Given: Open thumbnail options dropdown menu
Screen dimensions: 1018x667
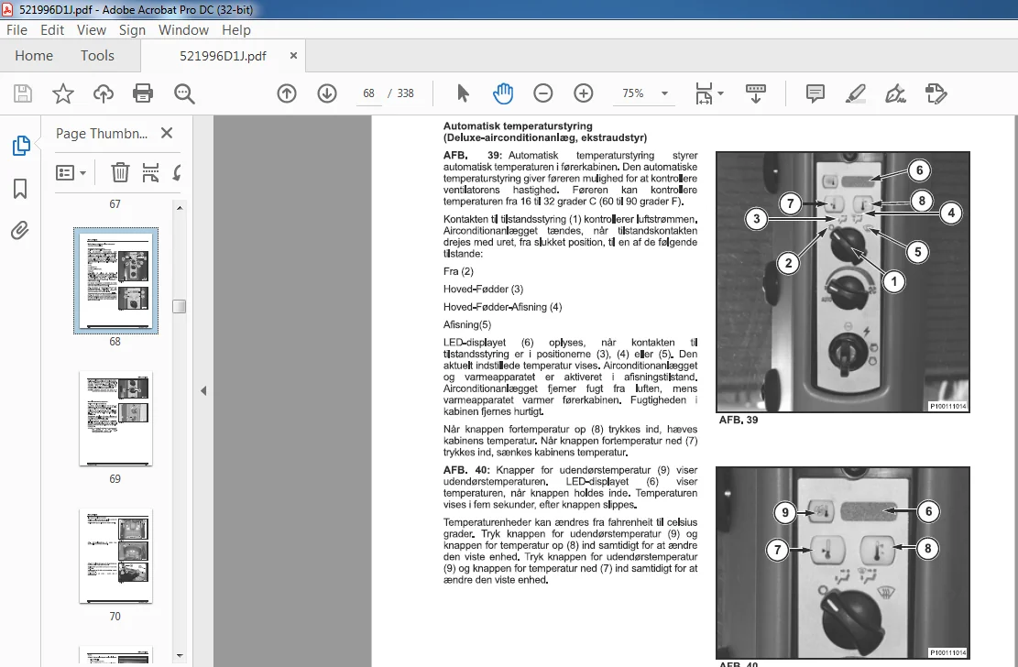Looking at the screenshot, I should (71, 173).
